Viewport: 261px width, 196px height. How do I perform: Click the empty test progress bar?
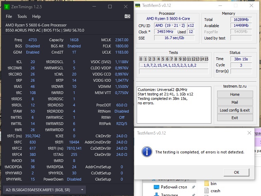pyautogui.click(x=174, y=71)
